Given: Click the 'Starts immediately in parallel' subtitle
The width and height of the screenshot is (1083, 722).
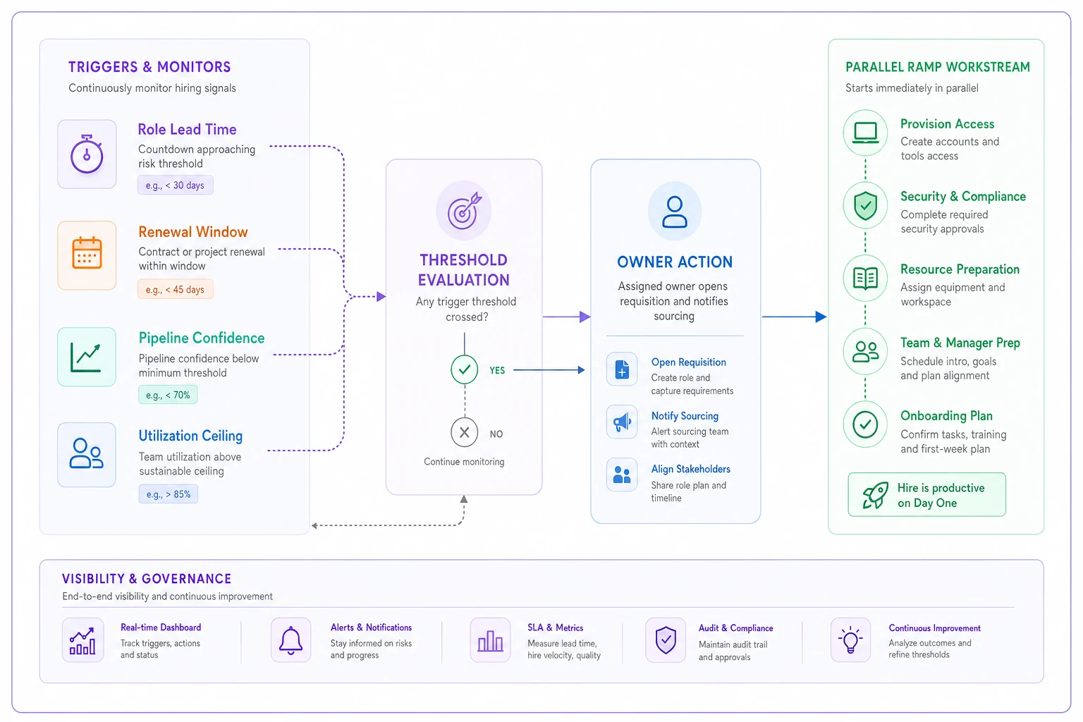Looking at the screenshot, I should pyautogui.click(x=912, y=88).
